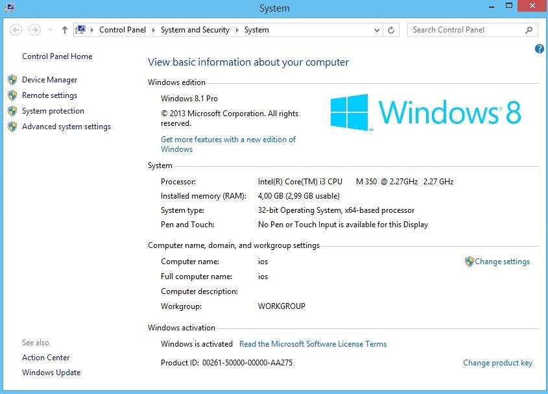Maximize the System window
Image resolution: width=548 pixels, height=394 pixels.
point(509,6)
